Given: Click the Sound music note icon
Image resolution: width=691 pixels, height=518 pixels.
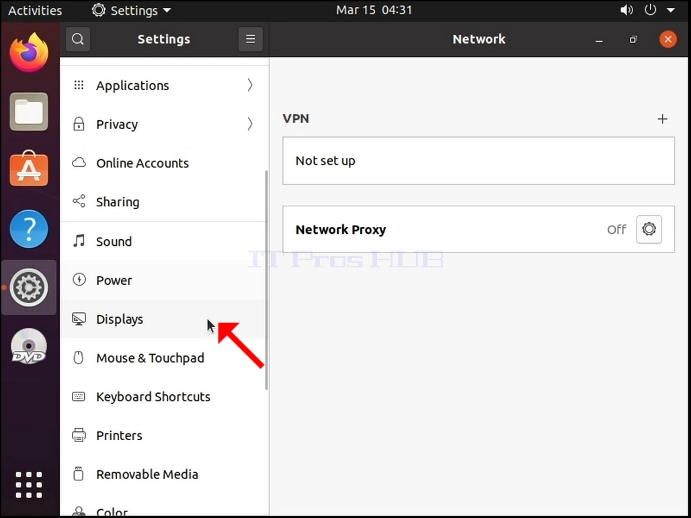Looking at the screenshot, I should [79, 241].
